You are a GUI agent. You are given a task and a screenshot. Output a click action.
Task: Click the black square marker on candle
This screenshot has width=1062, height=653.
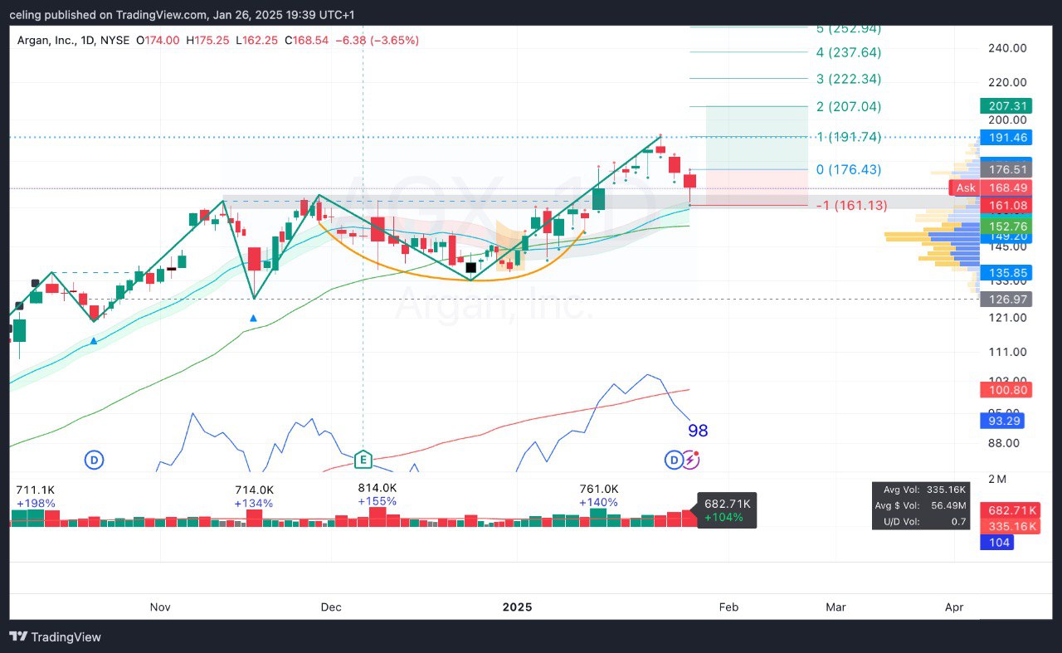pyautogui.click(x=471, y=267)
